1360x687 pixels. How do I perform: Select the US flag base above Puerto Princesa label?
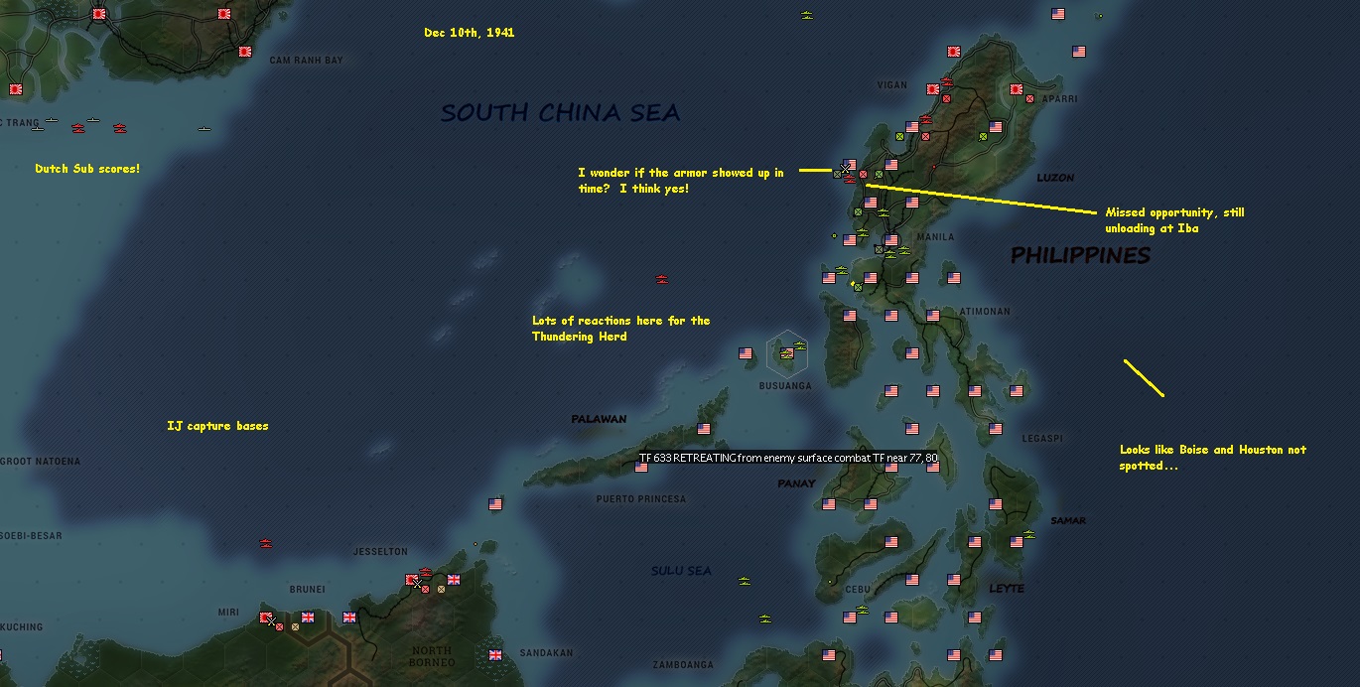click(641, 467)
